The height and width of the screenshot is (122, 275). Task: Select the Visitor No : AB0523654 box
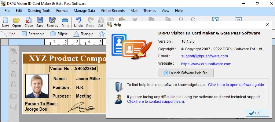[x=73, y=69]
